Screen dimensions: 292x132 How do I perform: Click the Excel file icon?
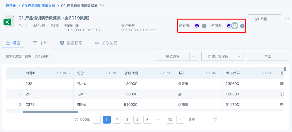coord(9,22)
